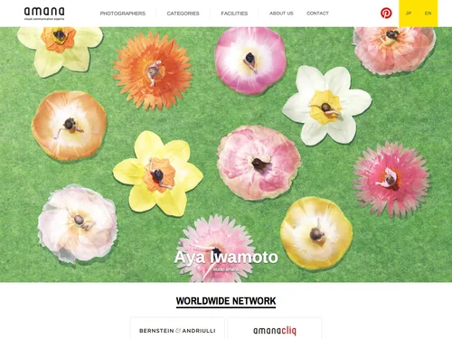Click the WORLDWIDE NETWORK heading
Image resolution: width=452 pixels, height=339 pixels.
click(226, 301)
